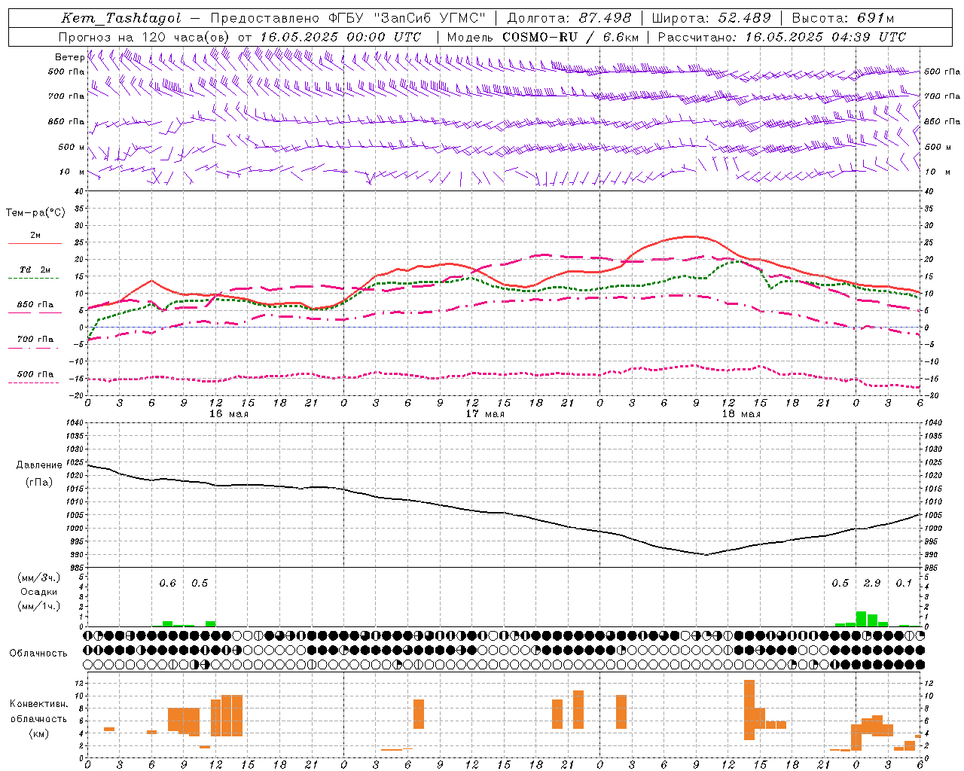Click the Конвективн. panel label
964x771 pixels.
pos(38,704)
